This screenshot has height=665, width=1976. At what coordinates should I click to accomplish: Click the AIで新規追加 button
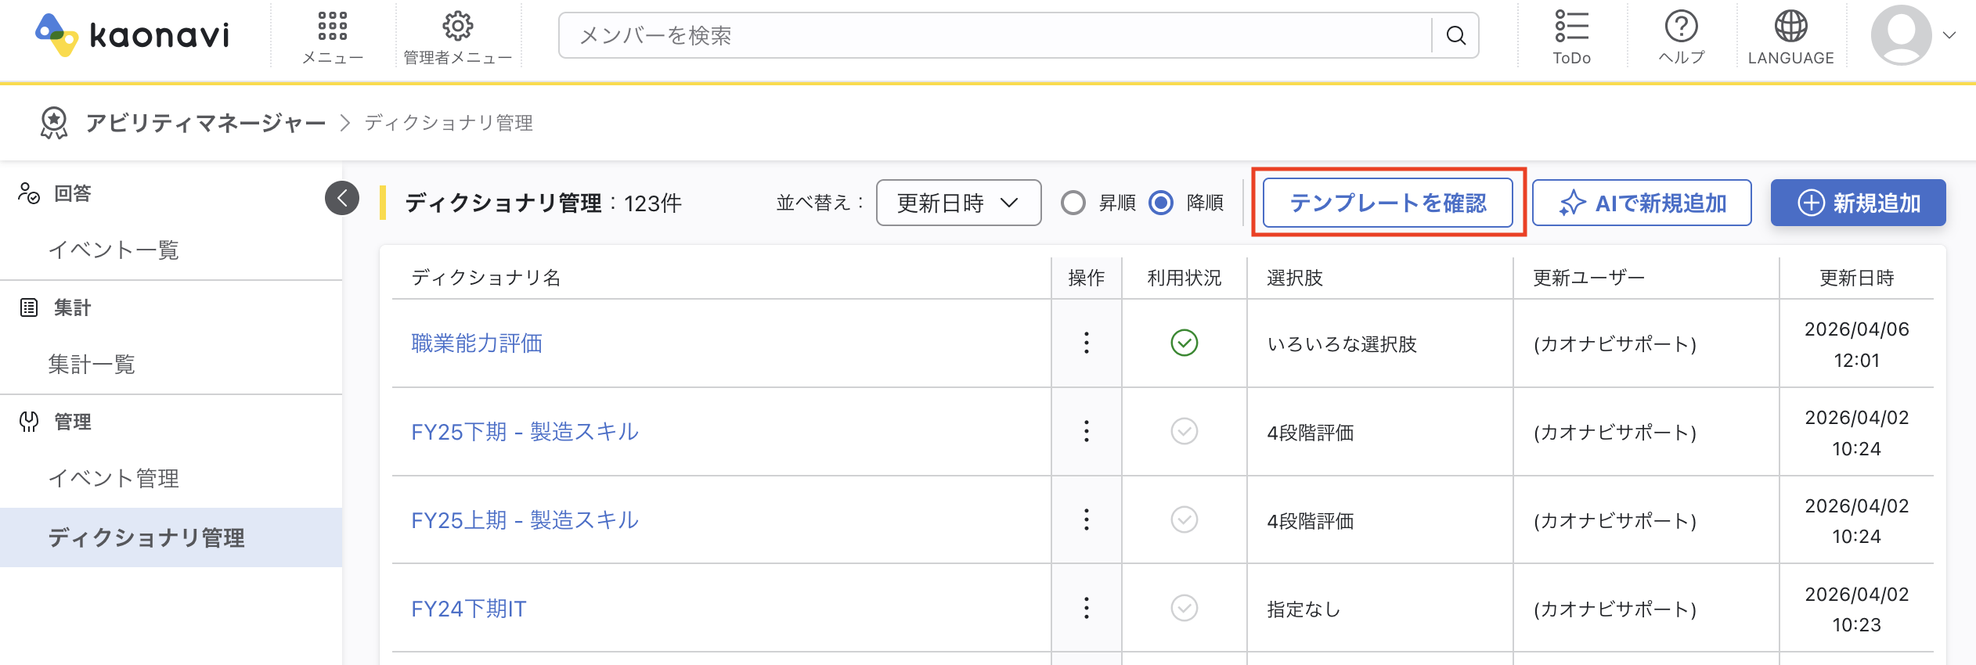[1642, 203]
